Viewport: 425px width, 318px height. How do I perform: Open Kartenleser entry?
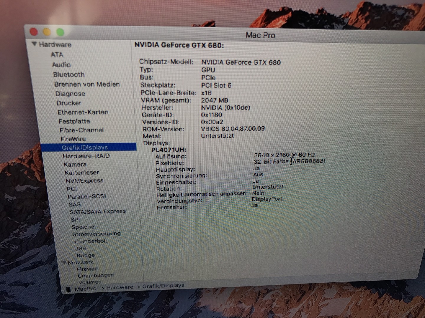[82, 173]
